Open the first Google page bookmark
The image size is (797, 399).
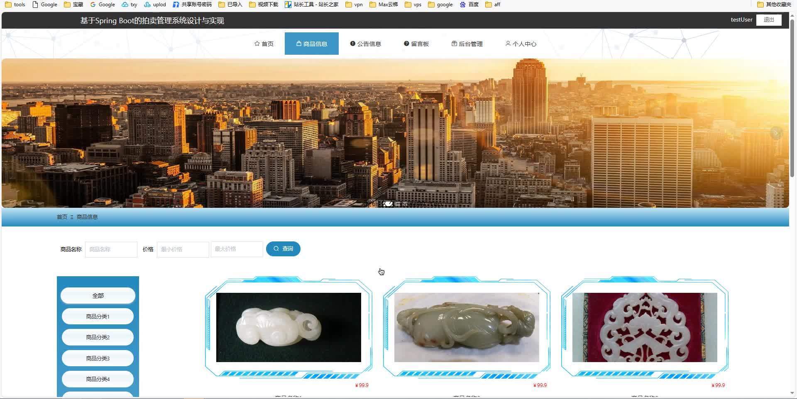(x=45, y=5)
